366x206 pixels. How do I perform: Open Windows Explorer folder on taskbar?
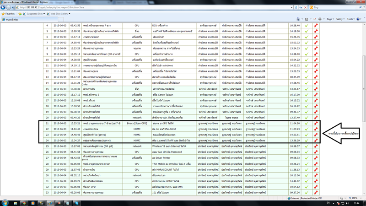coord(16,203)
